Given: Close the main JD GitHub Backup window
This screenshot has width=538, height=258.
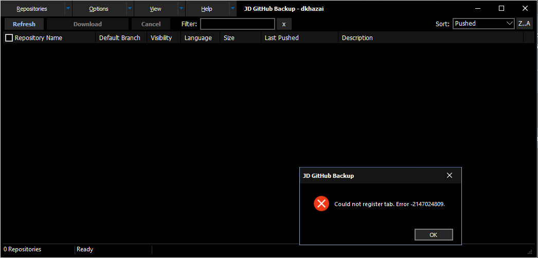Looking at the screenshot, I should [525, 9].
